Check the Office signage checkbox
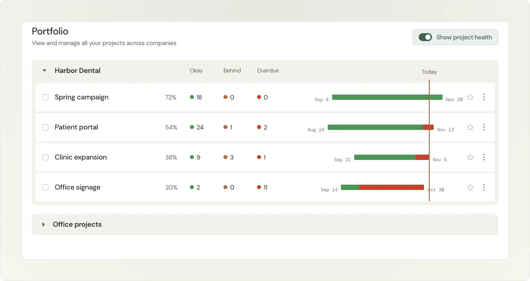This screenshot has width=530, height=281. tap(46, 187)
